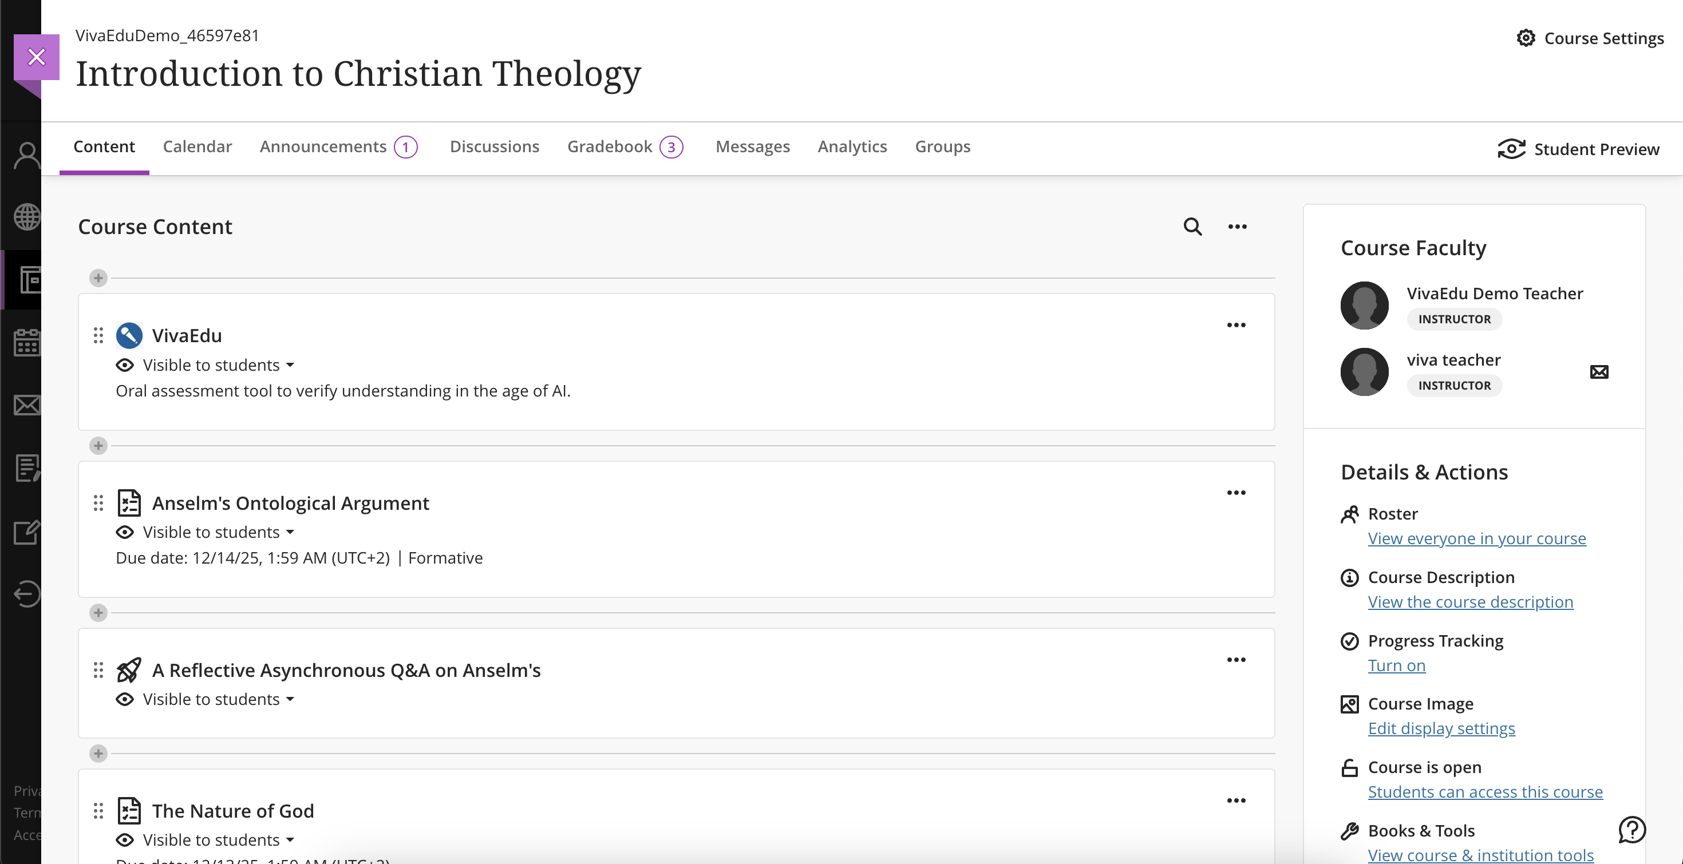Click the search icon in Course Content
This screenshot has width=1683, height=864.
pyautogui.click(x=1192, y=227)
